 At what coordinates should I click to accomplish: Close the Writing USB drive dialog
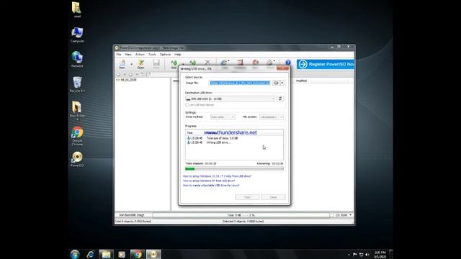[x=282, y=68]
